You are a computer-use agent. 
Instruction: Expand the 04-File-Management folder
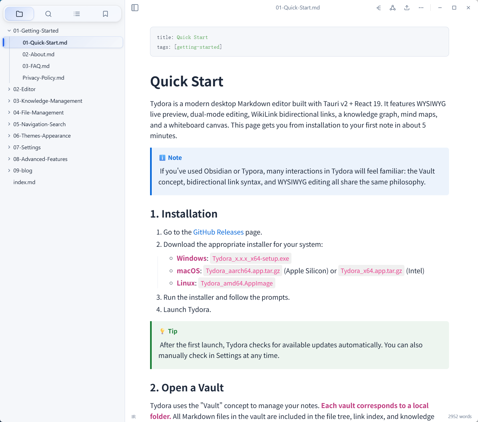click(9, 113)
